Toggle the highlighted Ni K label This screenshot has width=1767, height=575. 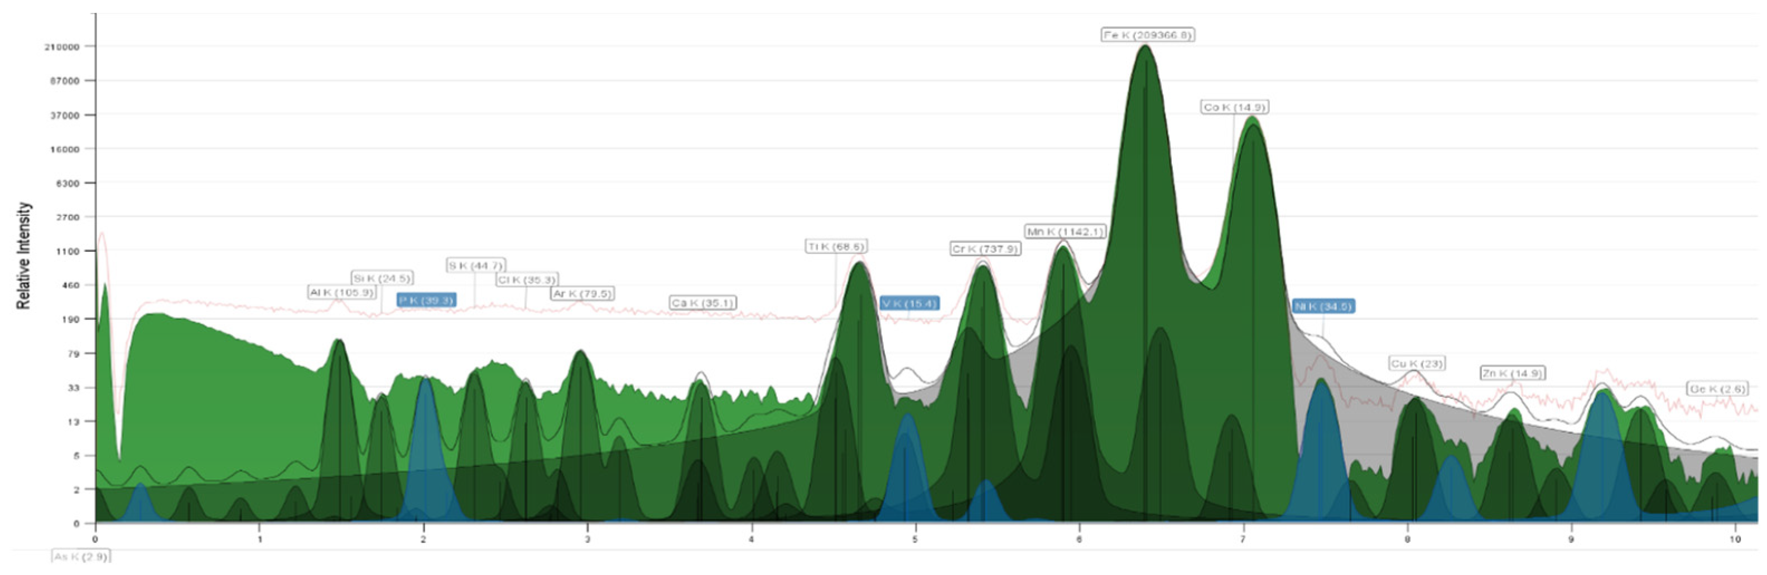click(x=1322, y=306)
